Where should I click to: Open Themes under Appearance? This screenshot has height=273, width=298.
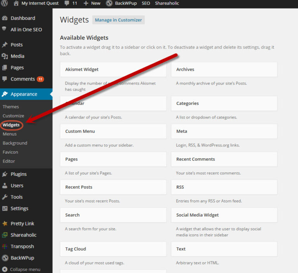click(10, 106)
